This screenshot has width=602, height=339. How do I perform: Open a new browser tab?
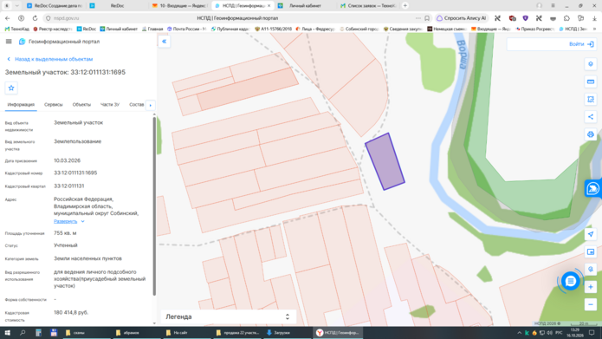(x=405, y=6)
